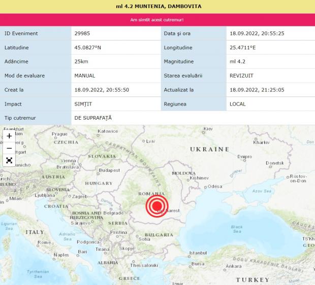Image resolution: width=315 pixels, height=285 pixels.
Task: Select earthquake type DE SUPRAFAȚĂ
Action: click(x=93, y=118)
